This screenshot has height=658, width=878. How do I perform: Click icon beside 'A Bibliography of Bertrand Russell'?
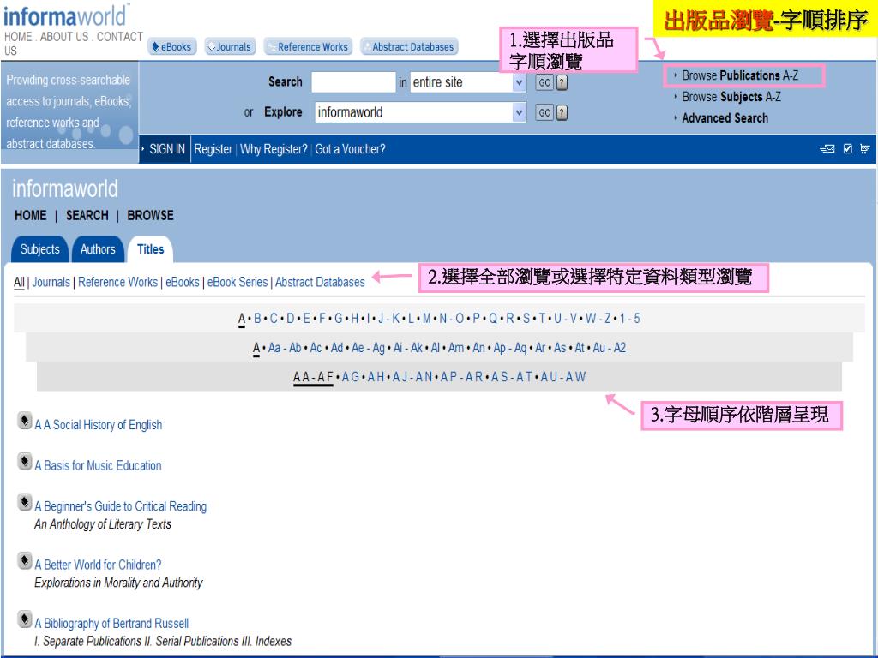coord(25,619)
